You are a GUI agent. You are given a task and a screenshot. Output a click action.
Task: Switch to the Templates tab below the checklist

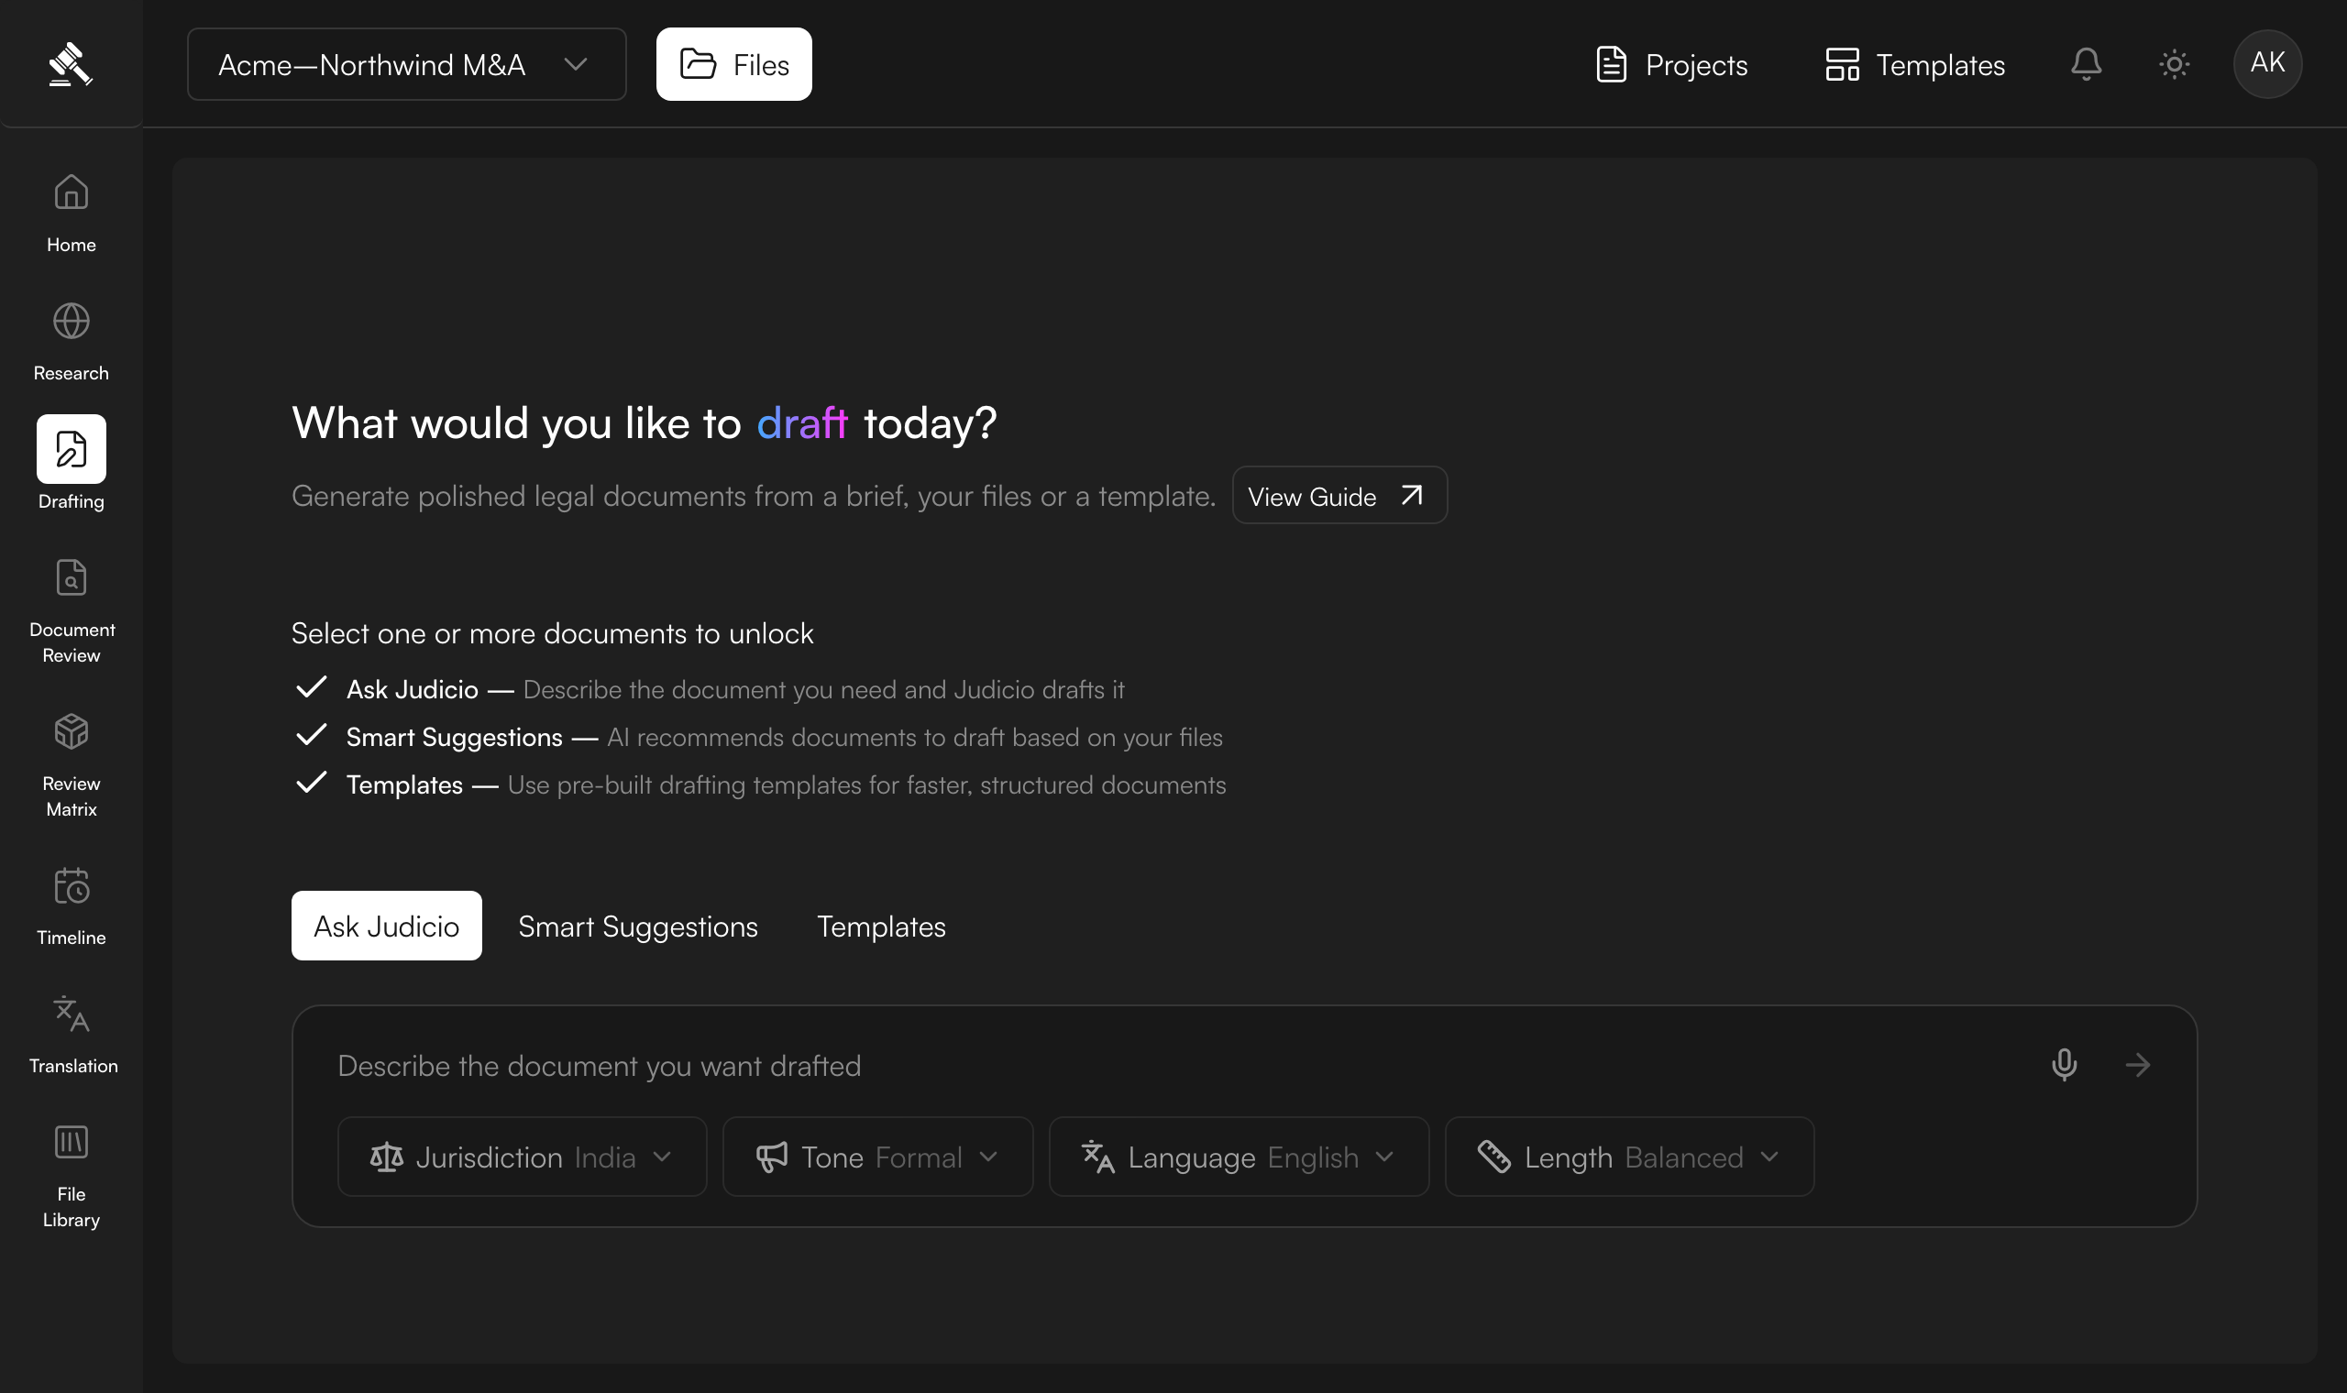tap(882, 927)
